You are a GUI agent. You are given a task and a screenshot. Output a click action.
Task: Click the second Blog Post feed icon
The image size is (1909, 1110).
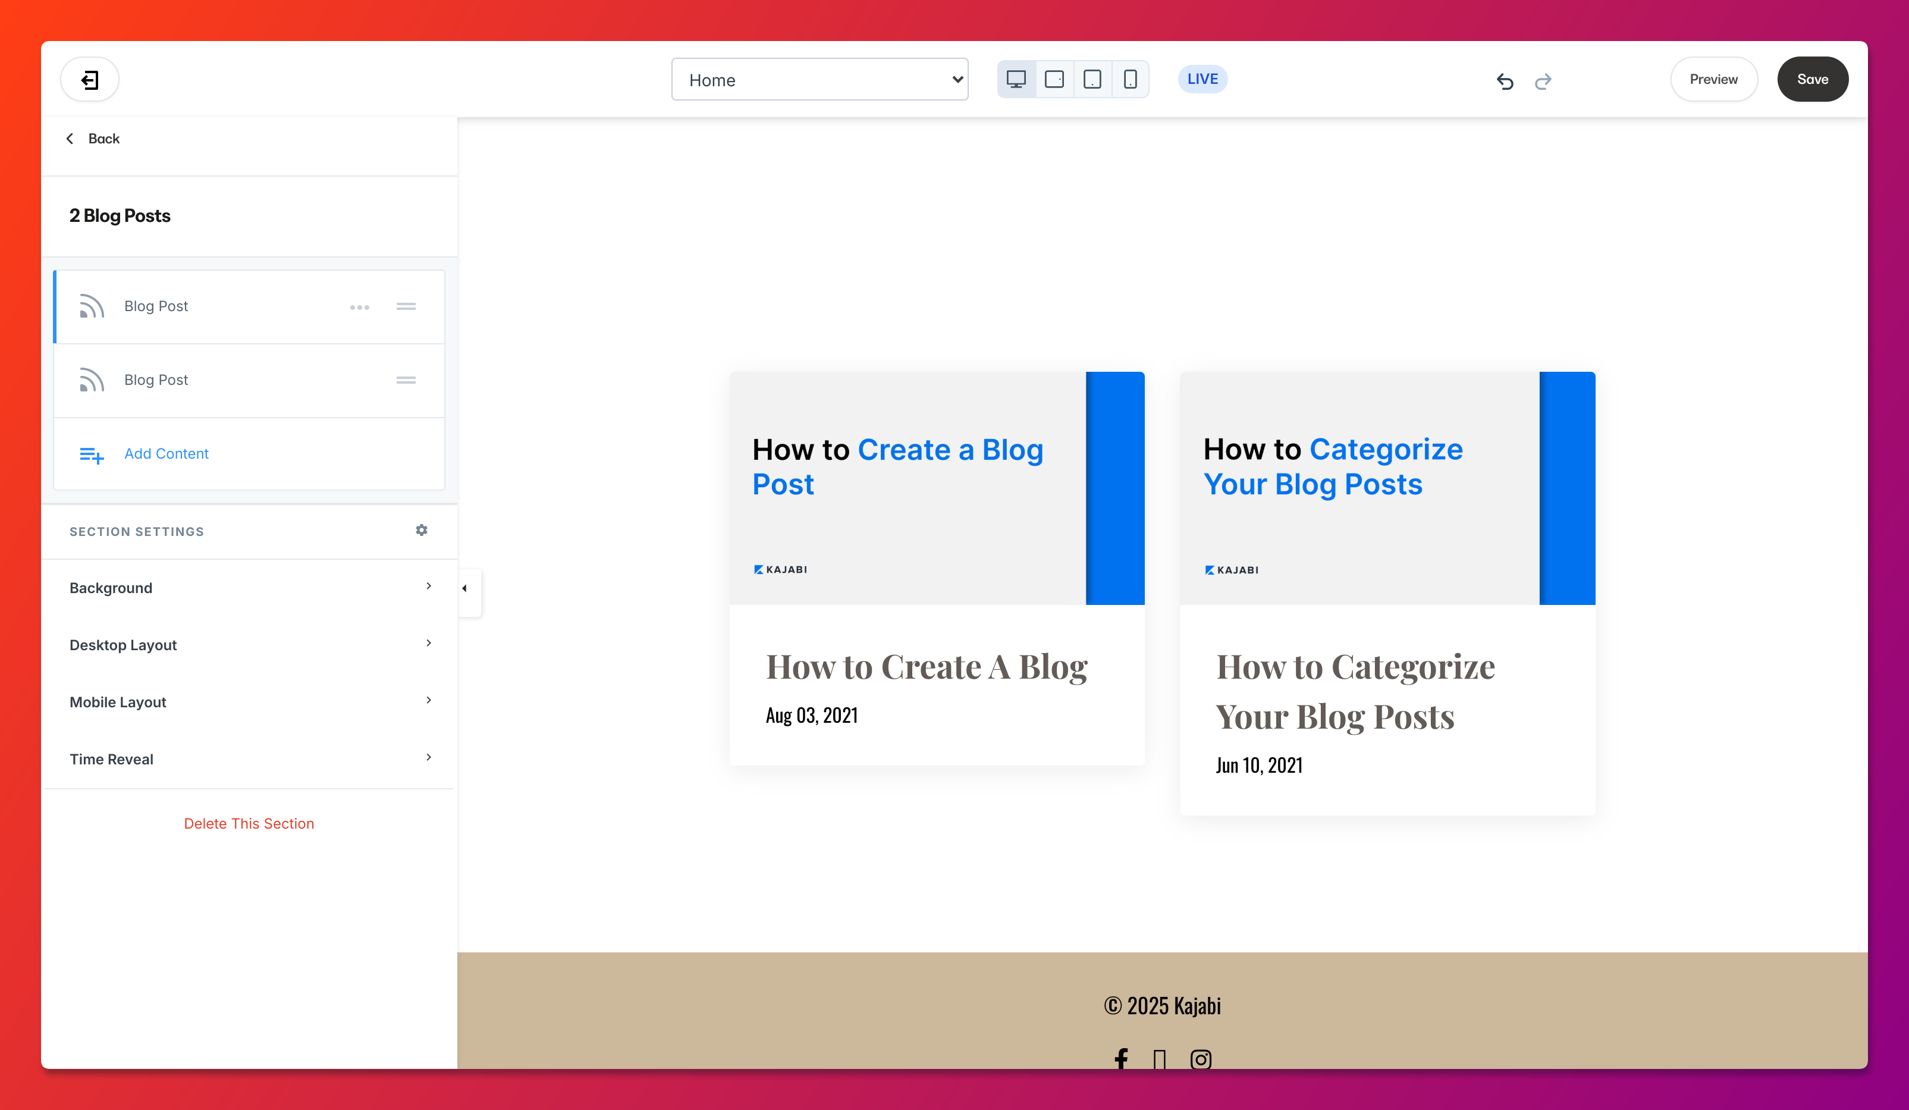click(92, 380)
